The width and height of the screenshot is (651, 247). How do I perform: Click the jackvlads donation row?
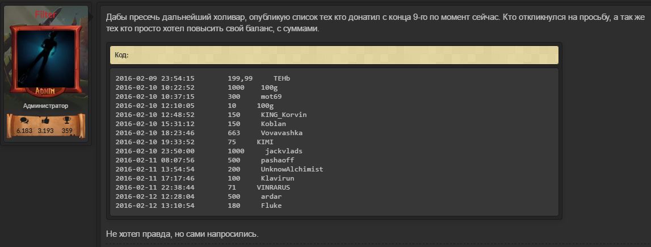point(283,151)
